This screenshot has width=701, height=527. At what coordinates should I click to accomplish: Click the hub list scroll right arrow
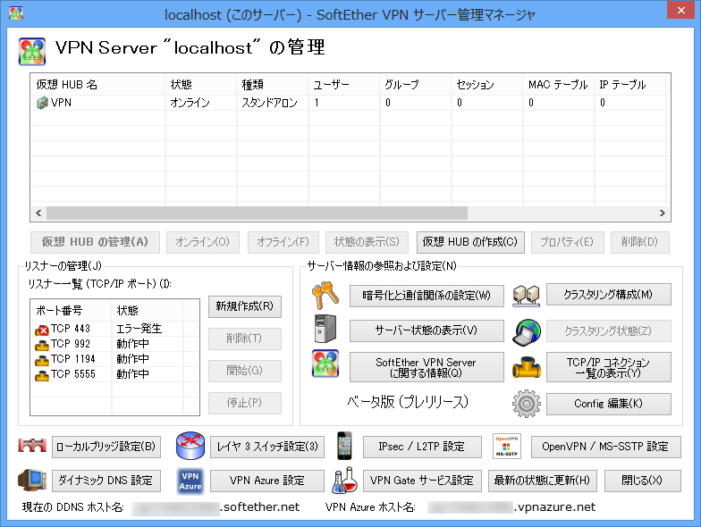[x=662, y=213]
